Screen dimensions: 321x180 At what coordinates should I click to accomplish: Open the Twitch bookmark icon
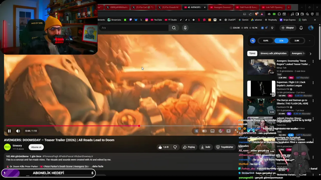(130, 20)
